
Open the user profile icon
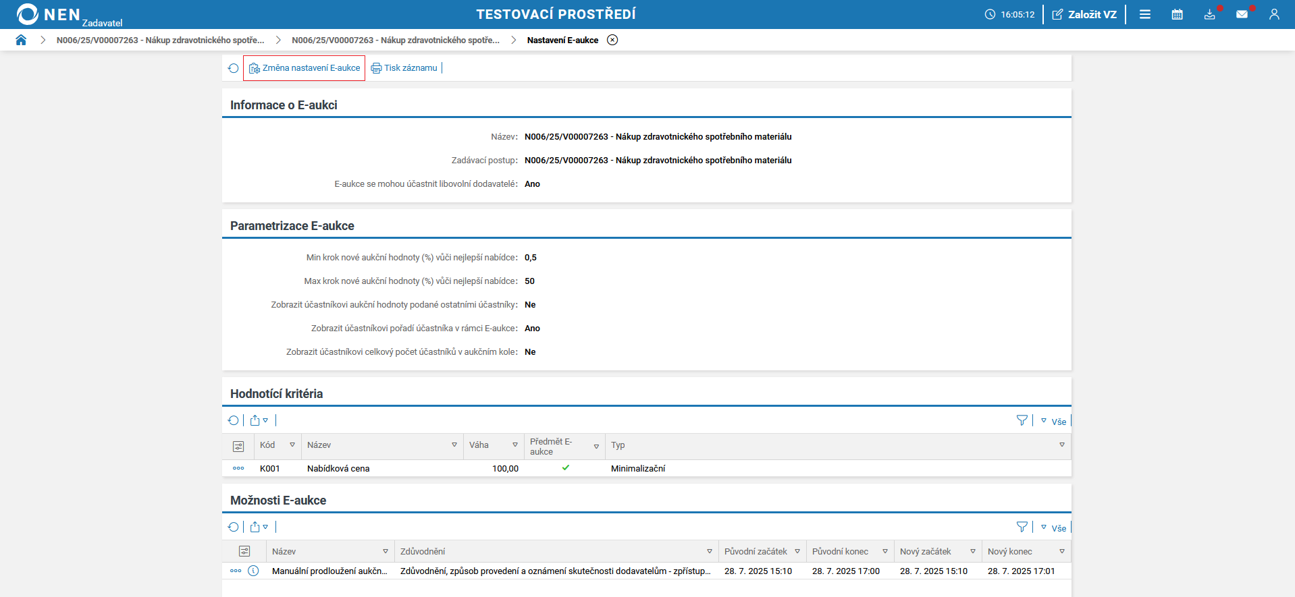[x=1274, y=14]
